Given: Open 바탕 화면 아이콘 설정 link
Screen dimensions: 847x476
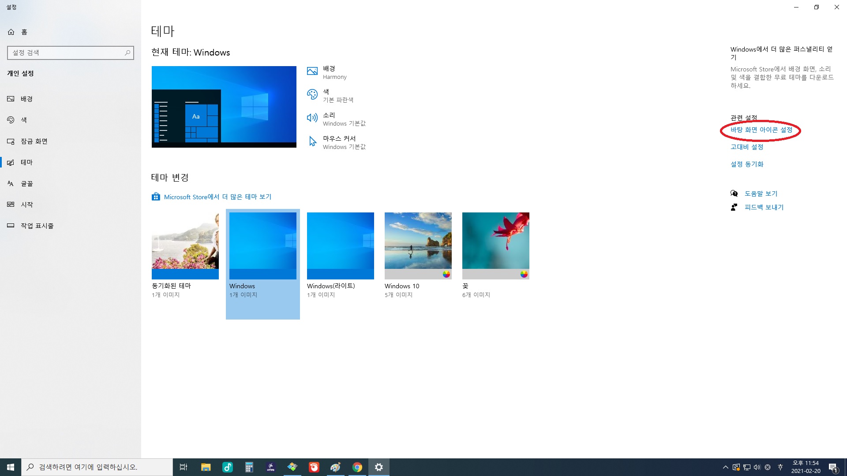Looking at the screenshot, I should [x=761, y=130].
